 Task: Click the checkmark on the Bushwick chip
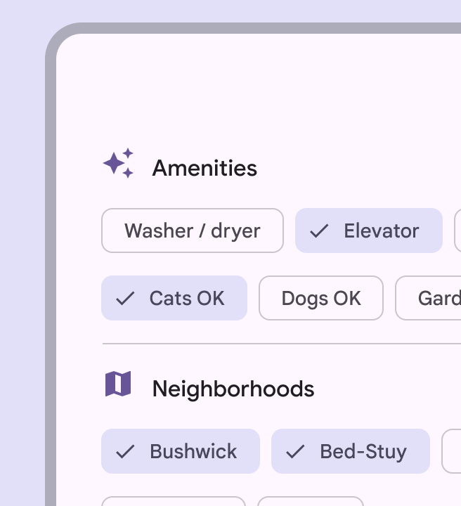[125, 451]
